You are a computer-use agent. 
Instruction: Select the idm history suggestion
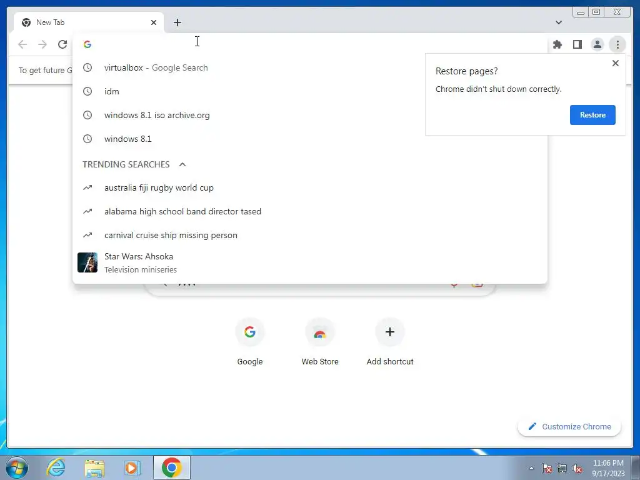coord(310,91)
